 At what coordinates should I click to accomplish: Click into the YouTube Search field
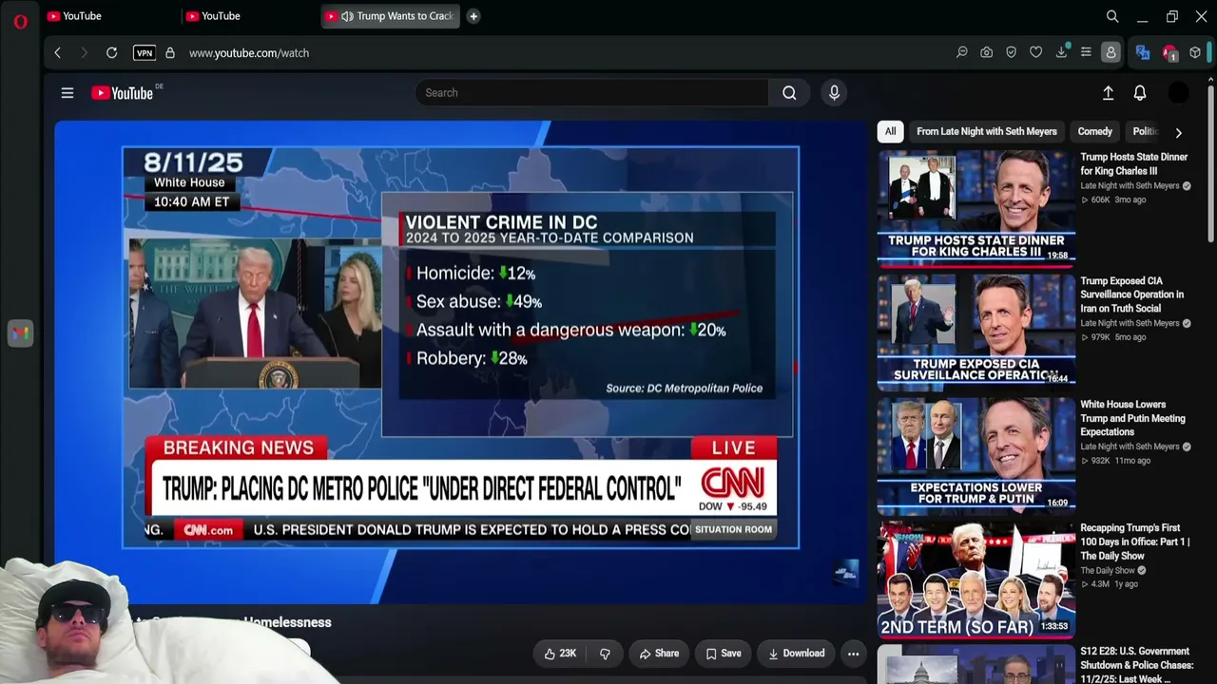pyautogui.click(x=591, y=93)
